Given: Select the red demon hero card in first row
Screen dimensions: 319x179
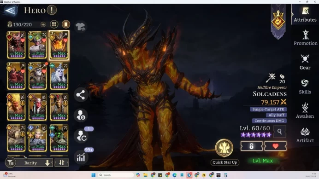Looking at the screenshot, I should (x=16, y=45).
